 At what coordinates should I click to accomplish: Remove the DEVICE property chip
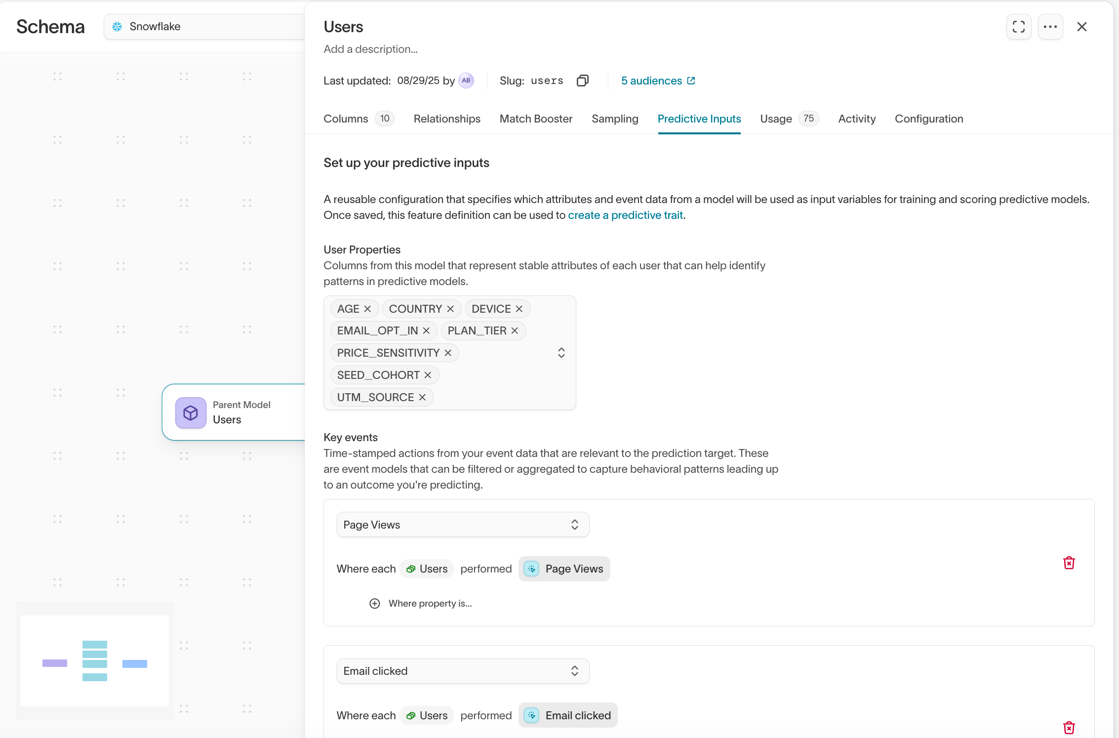(x=519, y=309)
